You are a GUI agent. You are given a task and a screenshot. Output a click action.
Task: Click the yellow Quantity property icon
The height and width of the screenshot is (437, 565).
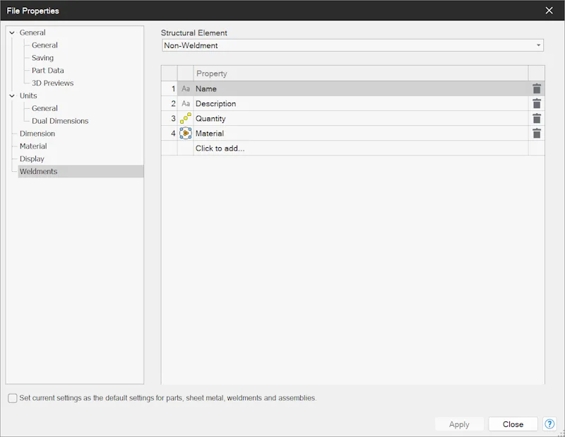coord(186,118)
